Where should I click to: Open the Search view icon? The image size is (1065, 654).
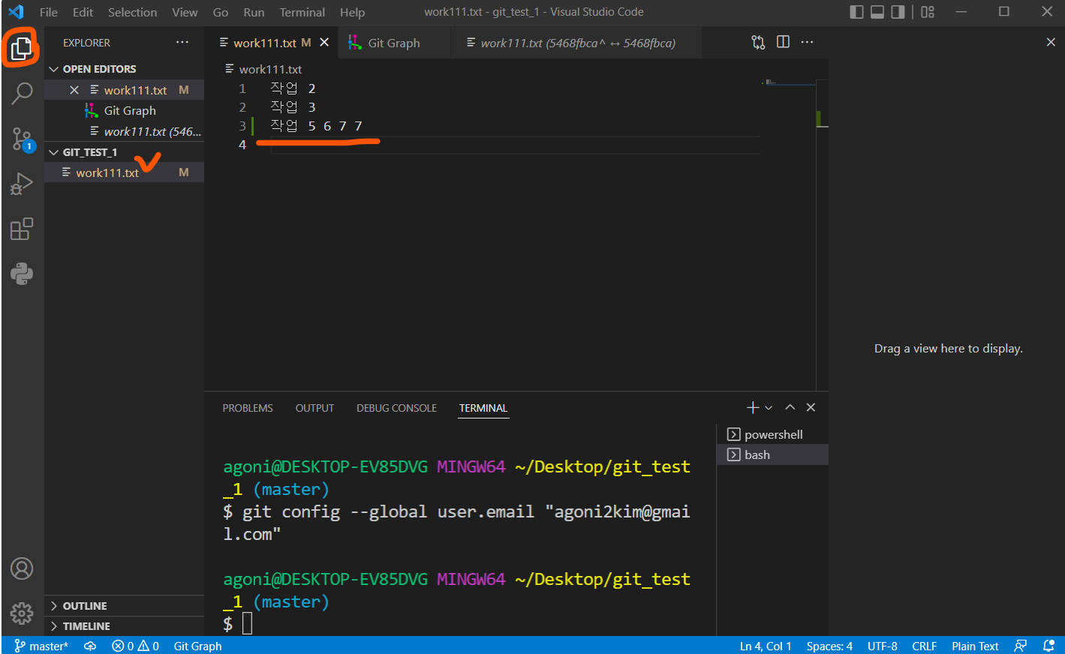(x=22, y=94)
